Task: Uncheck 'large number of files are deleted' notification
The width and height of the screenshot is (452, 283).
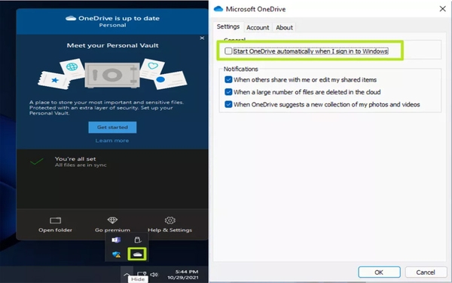Action: click(228, 92)
